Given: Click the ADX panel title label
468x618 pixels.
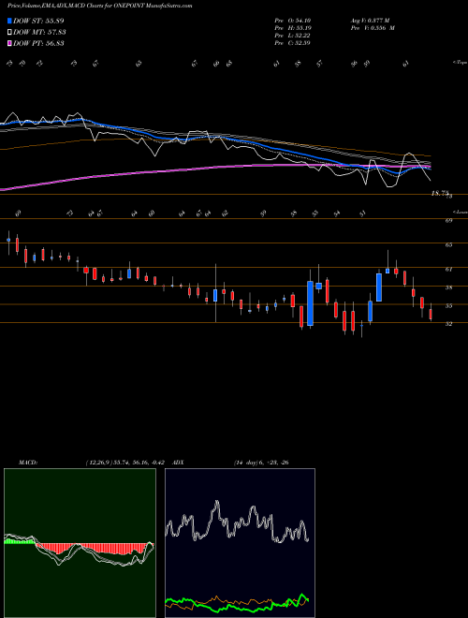Looking at the screenshot, I should (x=178, y=463).
